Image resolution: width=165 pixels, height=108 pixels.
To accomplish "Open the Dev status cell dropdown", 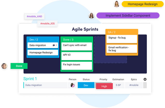I will point(86,85).
